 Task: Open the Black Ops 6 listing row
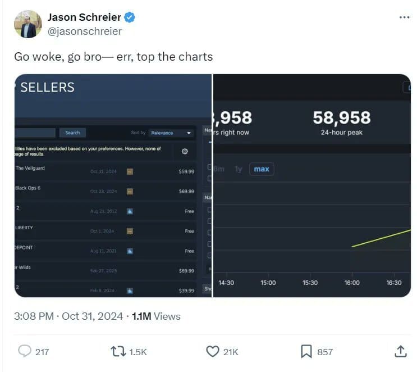pos(106,191)
